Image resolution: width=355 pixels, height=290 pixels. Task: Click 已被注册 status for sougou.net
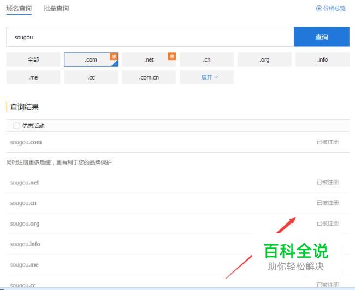(x=328, y=182)
